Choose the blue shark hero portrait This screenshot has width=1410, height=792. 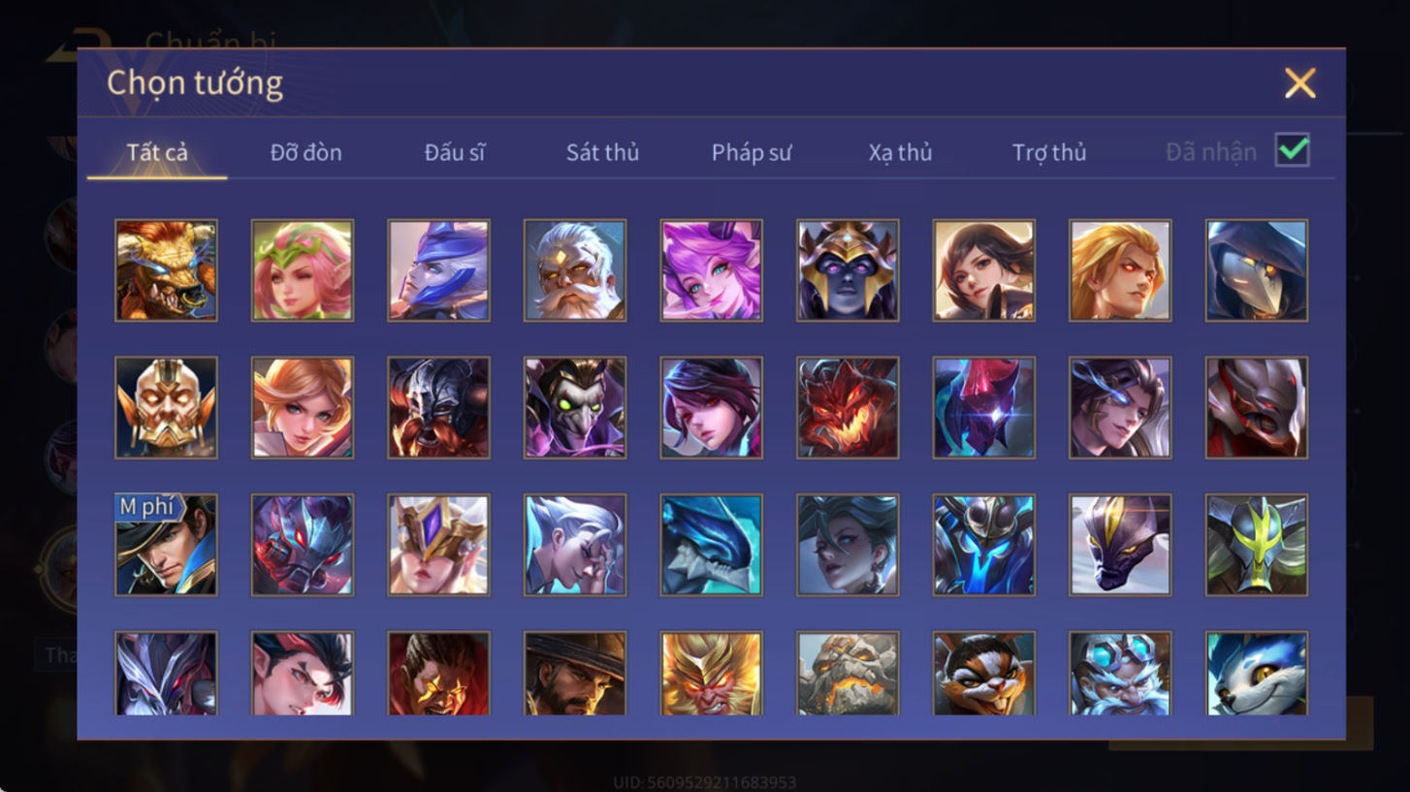pyautogui.click(x=711, y=545)
